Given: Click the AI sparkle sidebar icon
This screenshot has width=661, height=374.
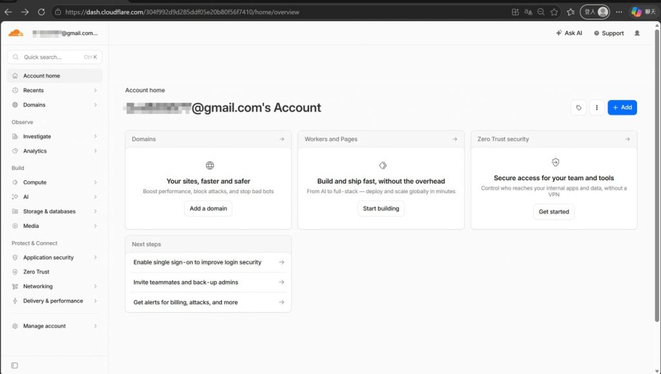Looking at the screenshot, I should (x=15, y=197).
